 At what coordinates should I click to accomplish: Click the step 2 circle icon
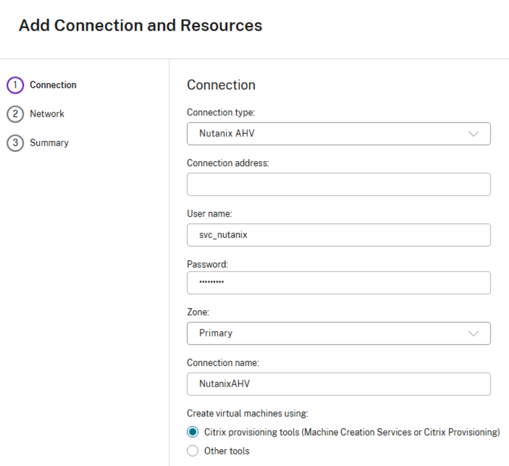(15, 114)
